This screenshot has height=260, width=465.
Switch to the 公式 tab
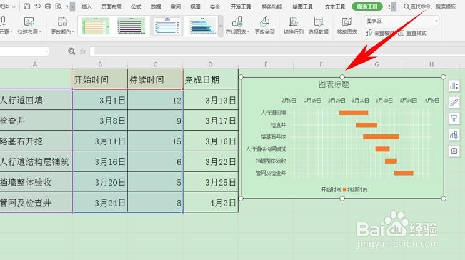(136, 6)
